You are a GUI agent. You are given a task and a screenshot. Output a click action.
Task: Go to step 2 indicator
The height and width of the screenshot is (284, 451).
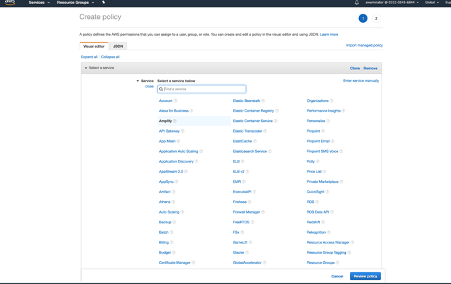click(x=376, y=18)
